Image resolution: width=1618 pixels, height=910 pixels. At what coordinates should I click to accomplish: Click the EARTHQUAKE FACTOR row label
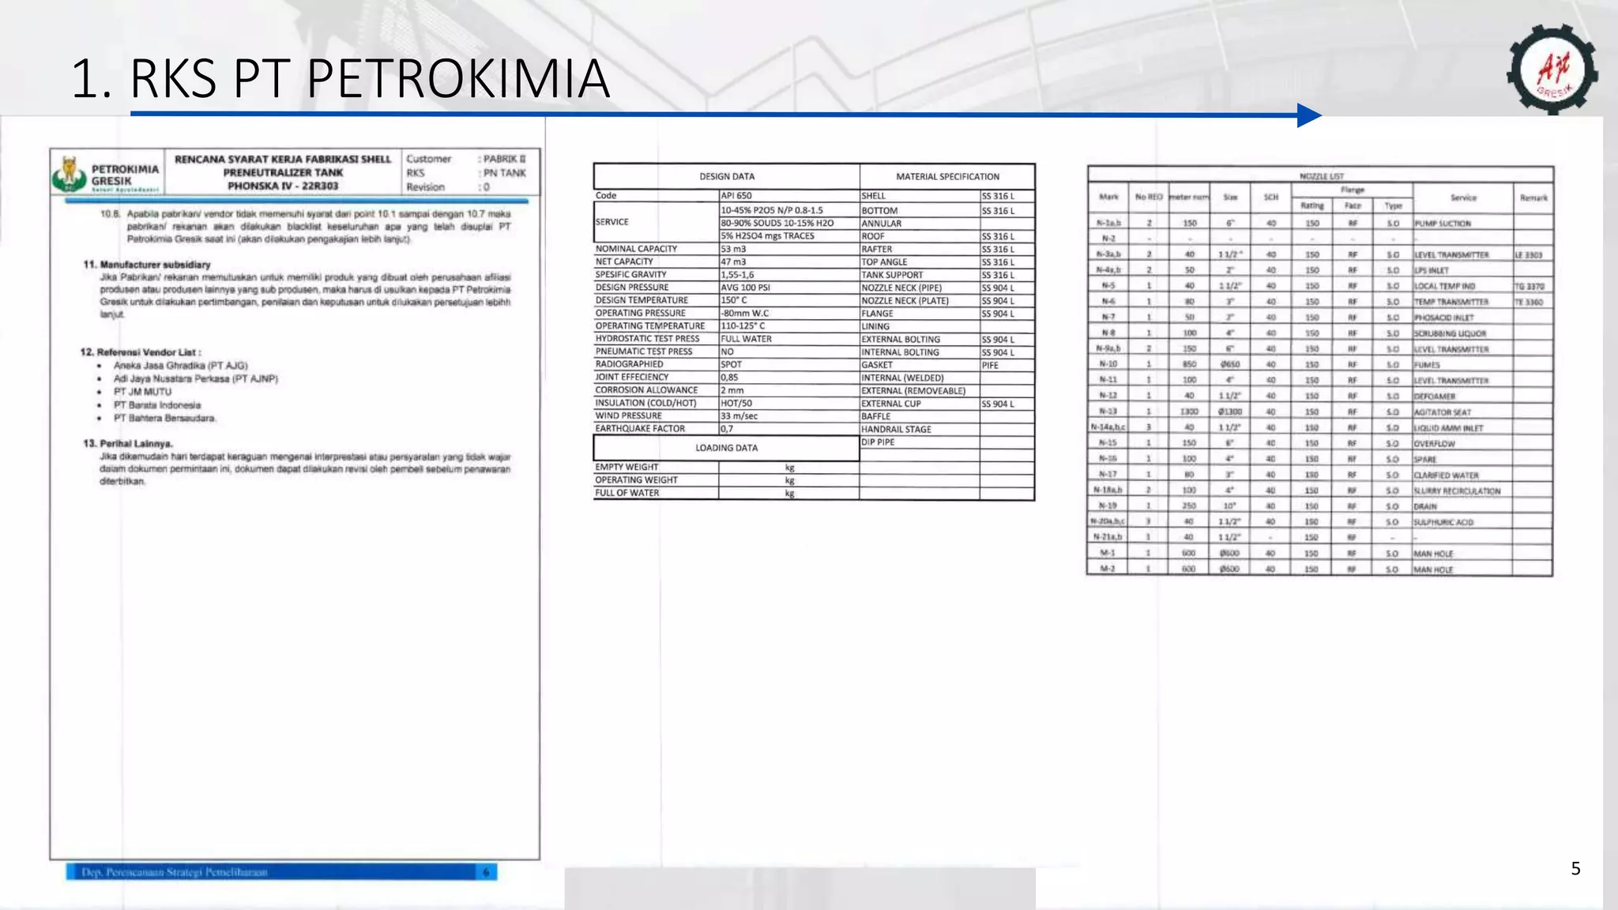tap(640, 429)
